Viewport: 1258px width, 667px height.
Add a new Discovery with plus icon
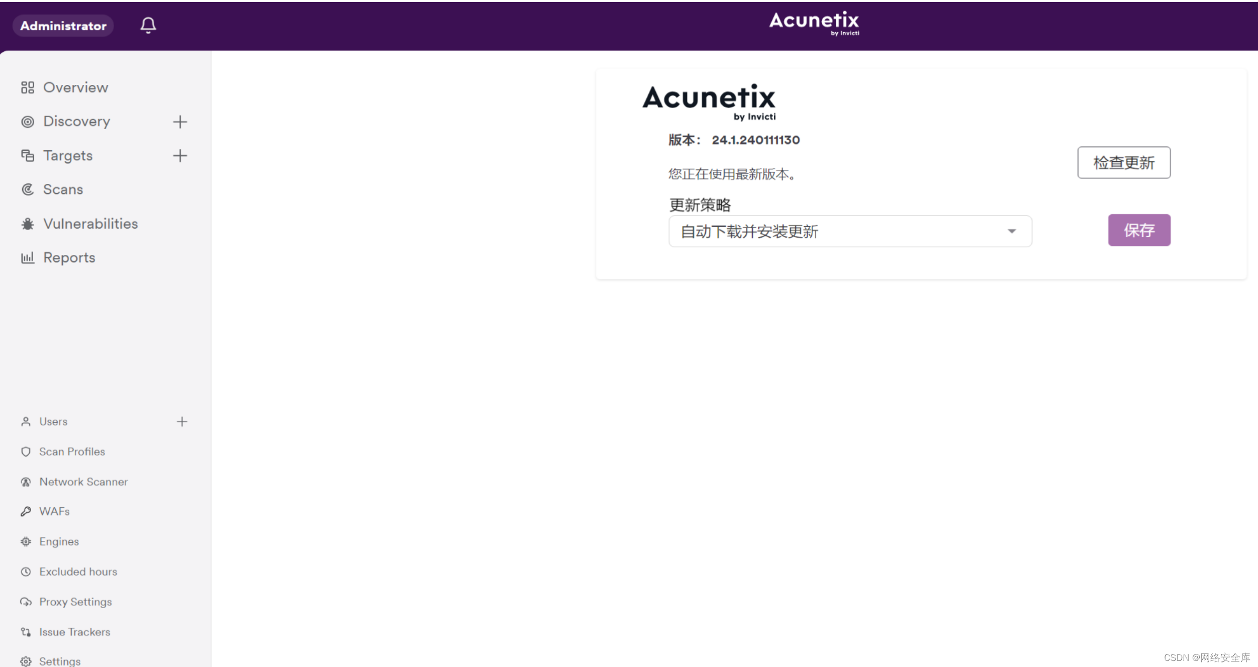point(180,122)
